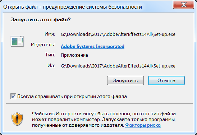This screenshot has height=135, width=197.
Task: Click the horizontal separator line below checkbox
Action: tap(99, 104)
